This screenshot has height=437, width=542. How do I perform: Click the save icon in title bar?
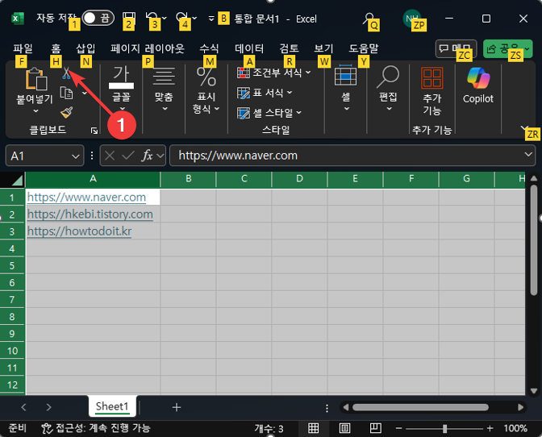(x=128, y=18)
